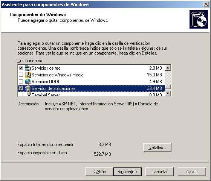Open Detalles for the selected component
This screenshot has height=181, width=211.
[157, 148]
